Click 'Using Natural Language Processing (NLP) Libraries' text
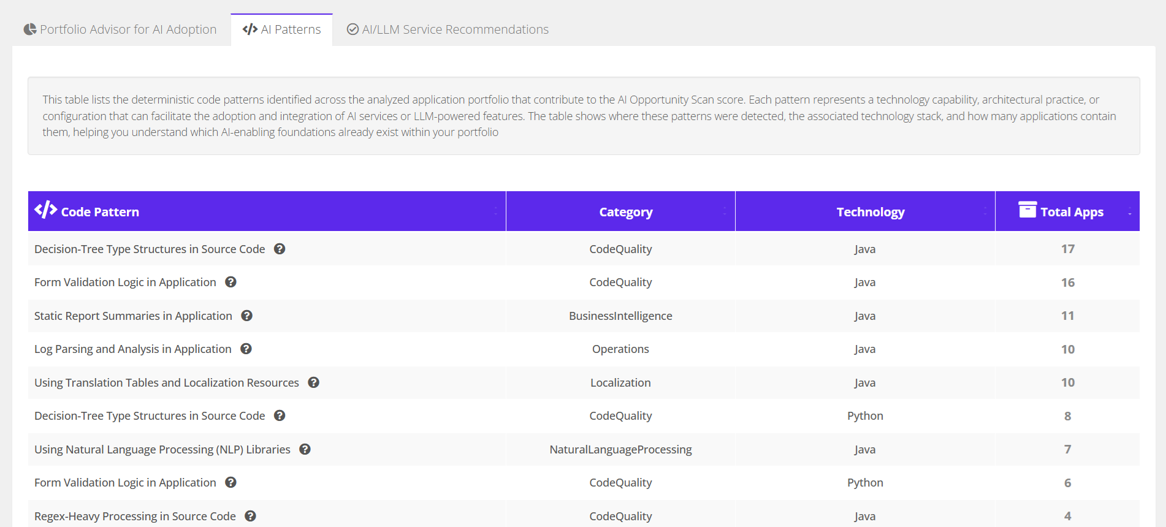 point(162,449)
